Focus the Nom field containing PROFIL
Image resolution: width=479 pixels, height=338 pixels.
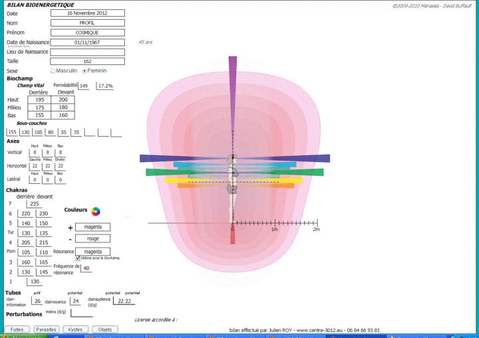(x=88, y=23)
